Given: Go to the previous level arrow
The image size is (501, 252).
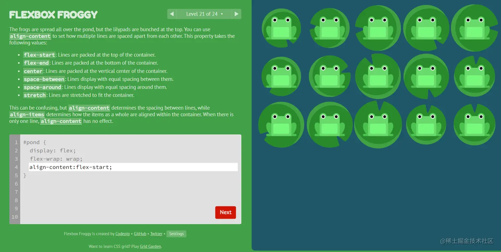Looking at the screenshot, I should tap(172, 14).
